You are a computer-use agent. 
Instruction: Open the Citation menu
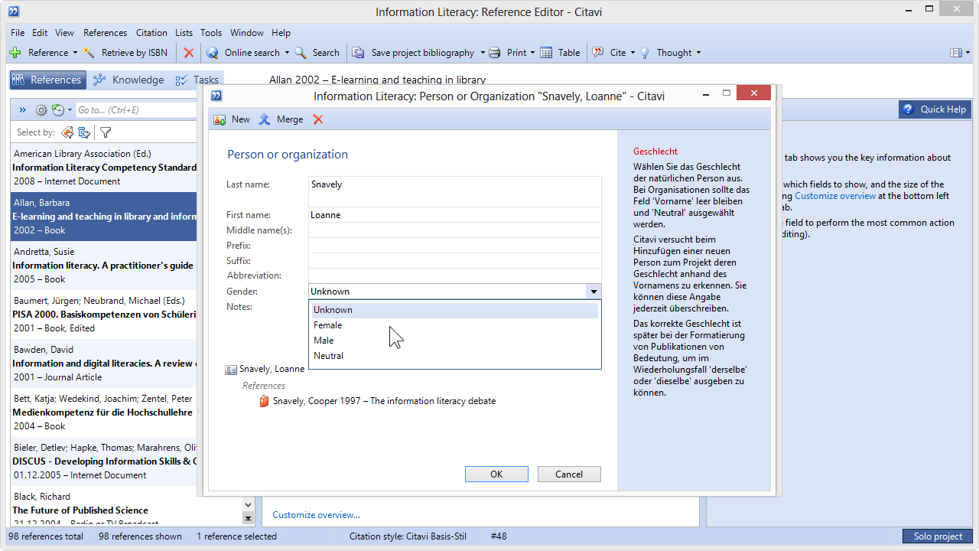tap(151, 33)
